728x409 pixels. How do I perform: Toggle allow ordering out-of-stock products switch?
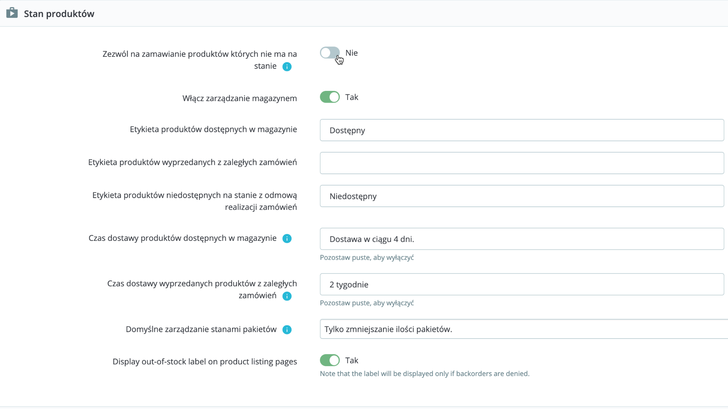click(329, 53)
